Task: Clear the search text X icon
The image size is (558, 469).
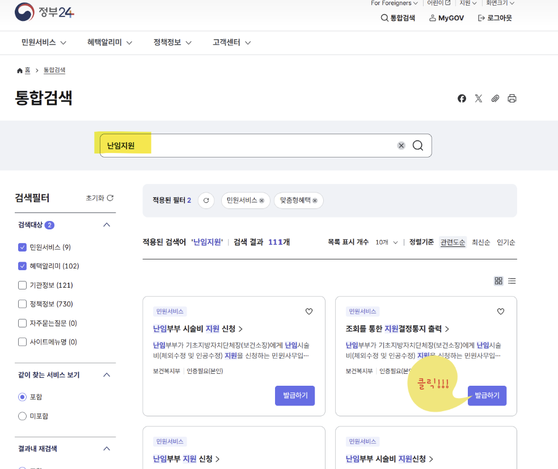Action: click(401, 146)
